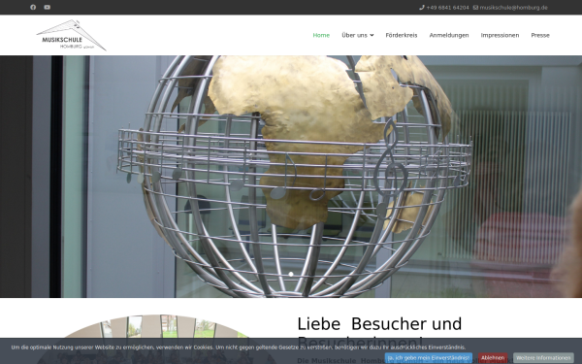The image size is (582, 364).
Task: Accept cookies with the Ja, ich gebe mein Einverständnis button
Action: pos(429,358)
